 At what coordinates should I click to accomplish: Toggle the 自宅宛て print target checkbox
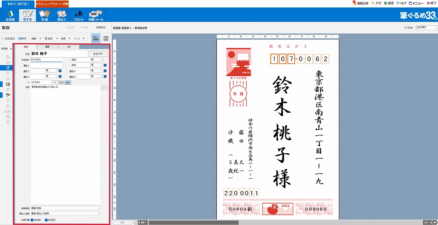(32, 220)
